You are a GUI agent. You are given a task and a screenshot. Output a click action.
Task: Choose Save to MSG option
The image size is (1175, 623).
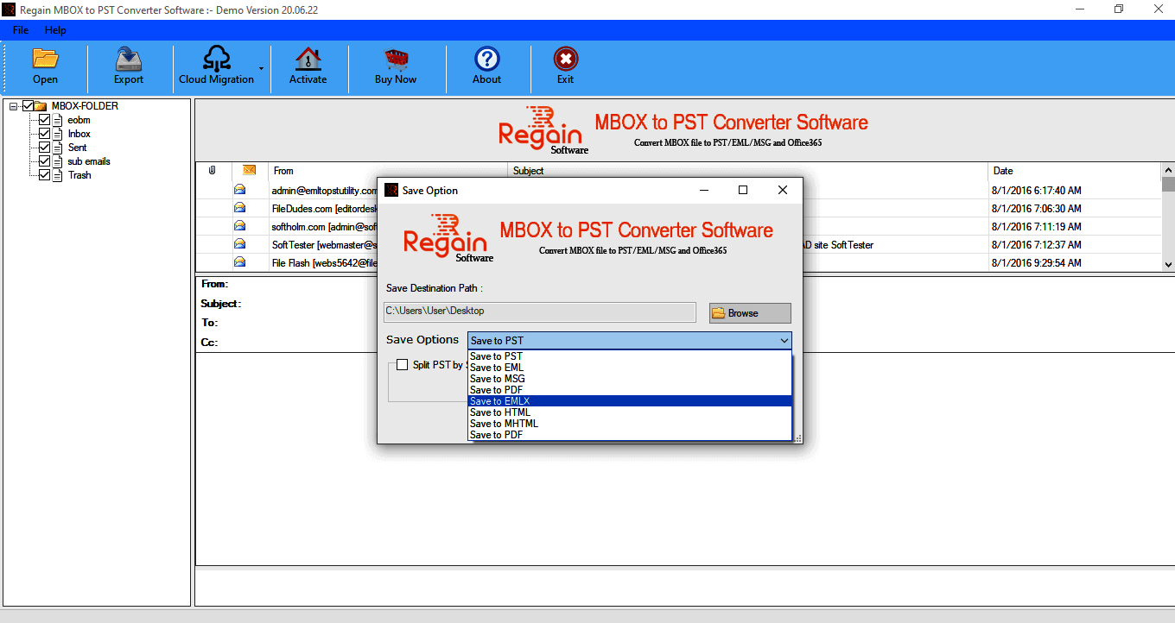(630, 379)
